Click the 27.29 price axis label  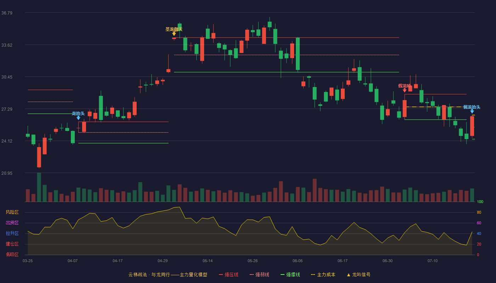(x=7, y=109)
